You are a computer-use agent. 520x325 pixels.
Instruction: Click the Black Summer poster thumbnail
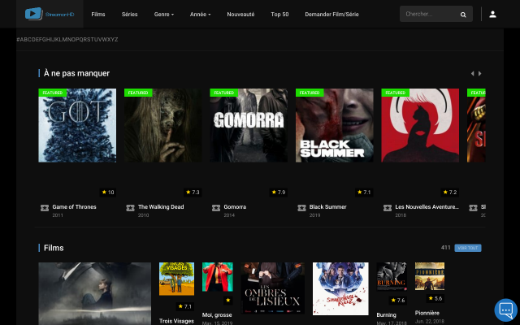pyautogui.click(x=334, y=125)
